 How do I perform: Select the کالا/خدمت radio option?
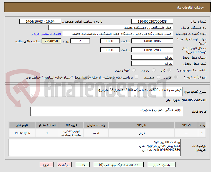134,70
